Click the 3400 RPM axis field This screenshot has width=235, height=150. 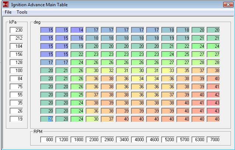point(122,140)
